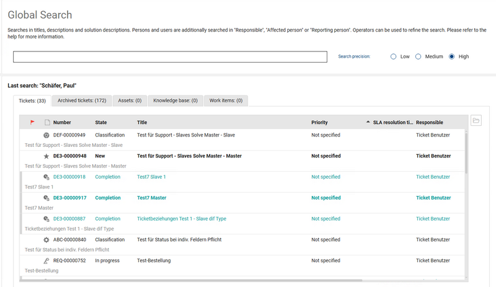Sort tickets by the State column header
This screenshot has height=287, width=496.
pyautogui.click(x=101, y=123)
